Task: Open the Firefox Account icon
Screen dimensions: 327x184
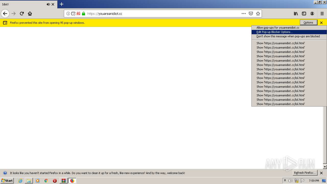Action: (312, 14)
